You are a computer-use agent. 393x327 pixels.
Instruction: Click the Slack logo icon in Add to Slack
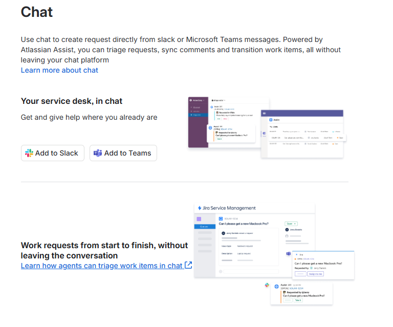[29, 153]
